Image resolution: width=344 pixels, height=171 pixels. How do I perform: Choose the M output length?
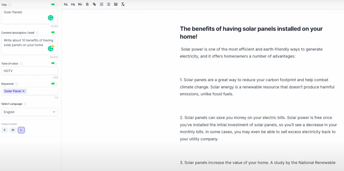(13, 130)
